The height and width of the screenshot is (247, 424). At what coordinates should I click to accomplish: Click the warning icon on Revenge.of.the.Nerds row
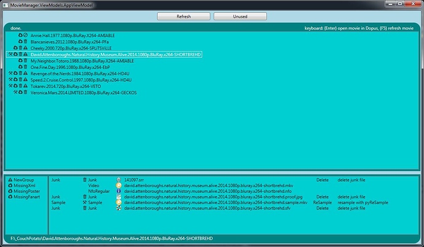(x=25, y=73)
